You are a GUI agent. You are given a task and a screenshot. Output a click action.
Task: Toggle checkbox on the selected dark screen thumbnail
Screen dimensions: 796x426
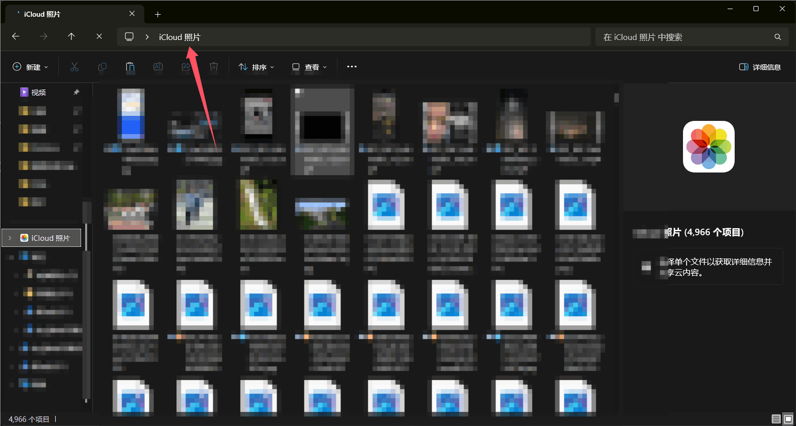pos(298,92)
